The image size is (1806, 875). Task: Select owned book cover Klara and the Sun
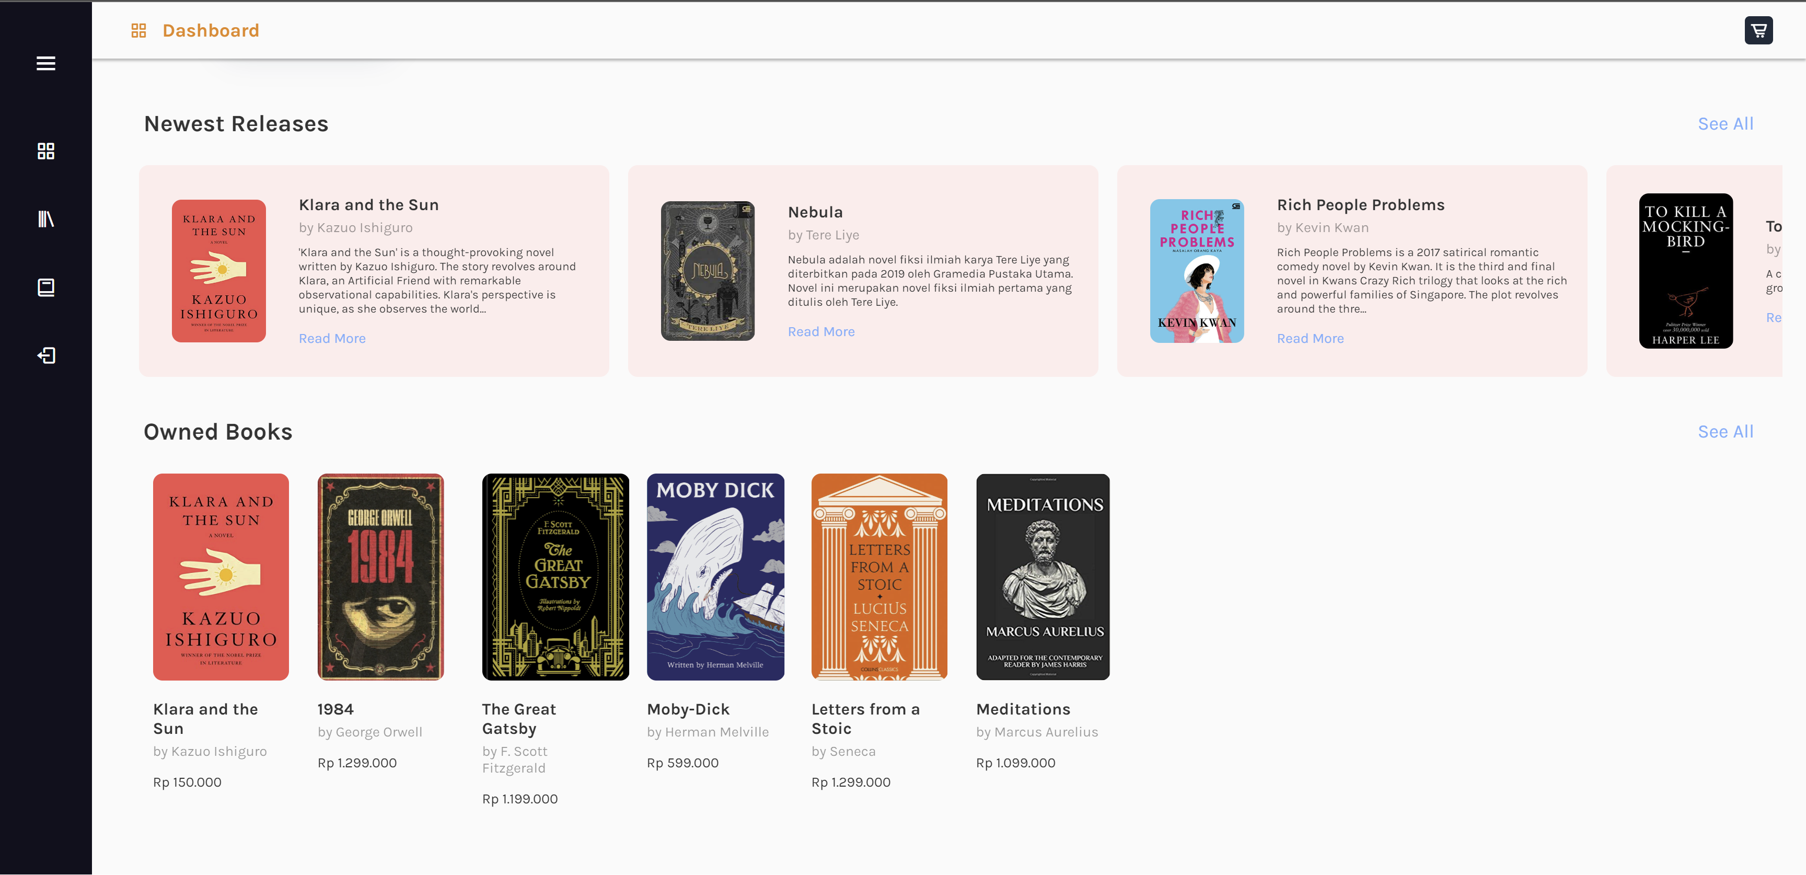pyautogui.click(x=221, y=577)
